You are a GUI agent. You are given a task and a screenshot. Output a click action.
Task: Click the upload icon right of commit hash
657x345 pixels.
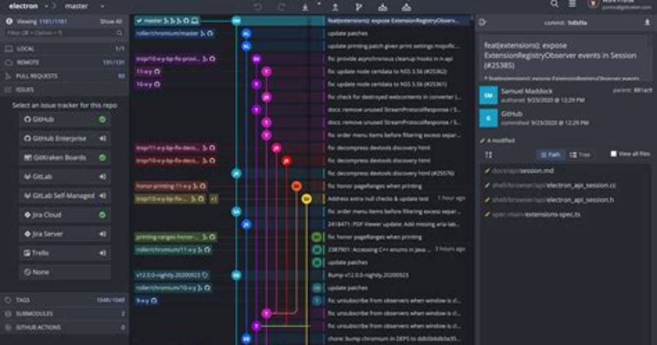pos(647,22)
